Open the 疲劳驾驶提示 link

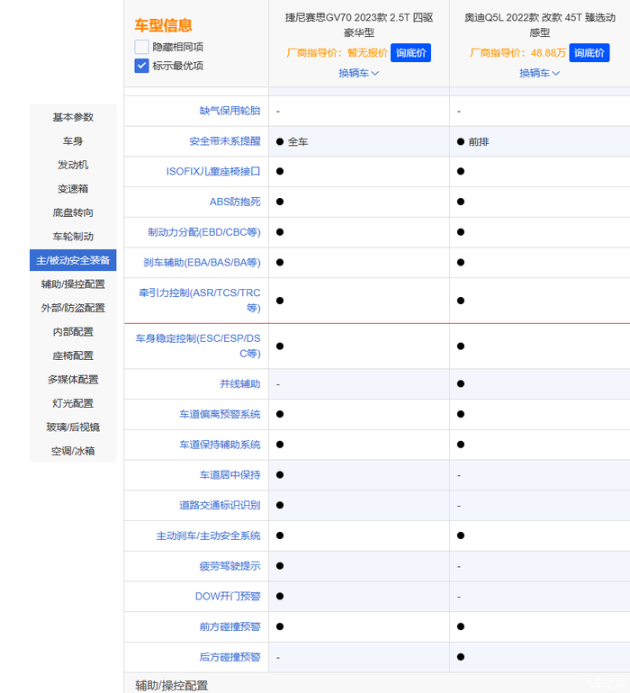[229, 566]
